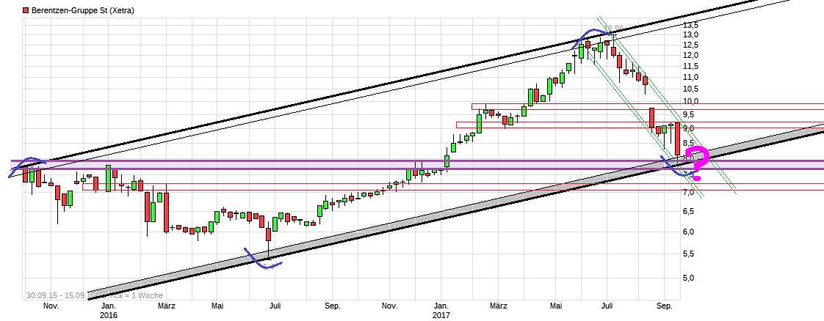Click the 'Jan.' label above 2016

point(108,306)
